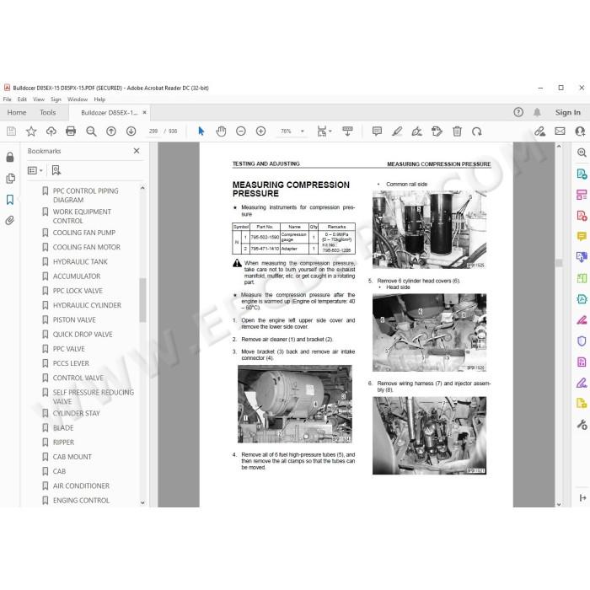This screenshot has height=590, width=590.
Task: Open Protect shield tool in right pane
Action: (582, 341)
